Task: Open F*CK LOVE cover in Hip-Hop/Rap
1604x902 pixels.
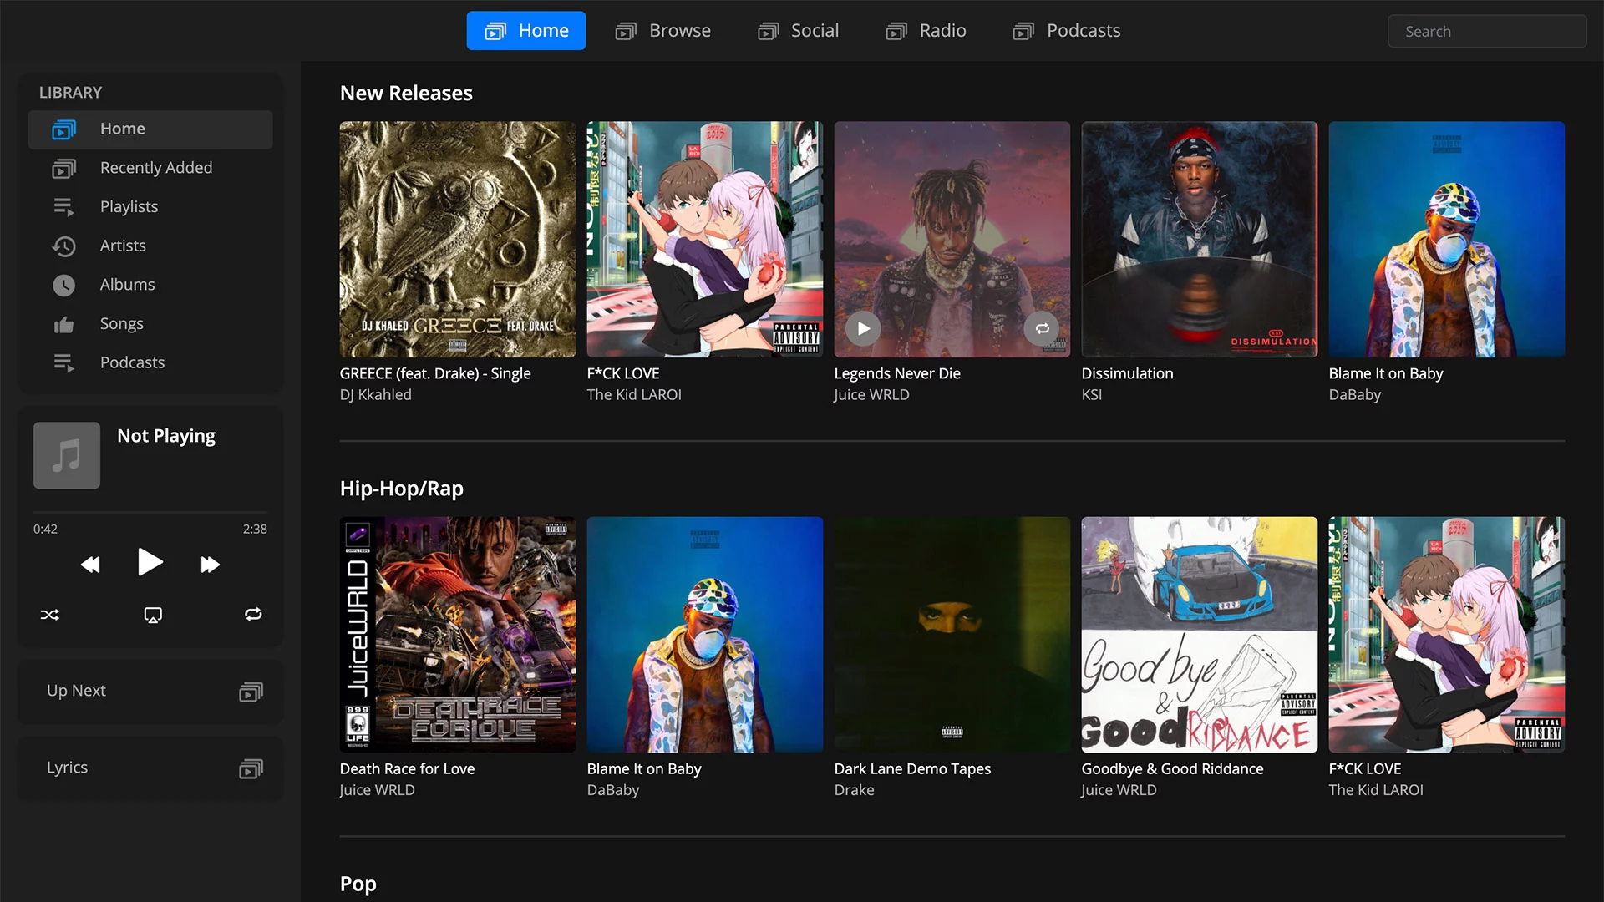Action: (x=1447, y=635)
